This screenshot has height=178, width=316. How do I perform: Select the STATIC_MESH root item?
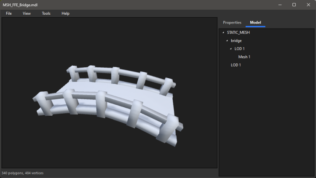tap(238, 33)
